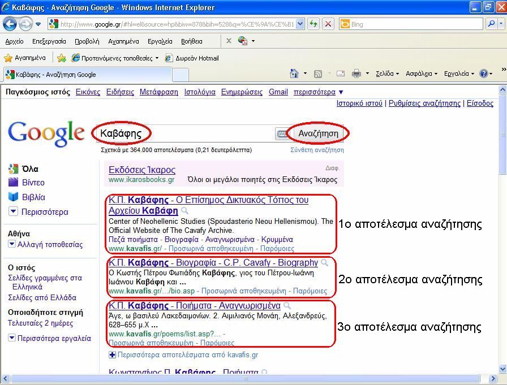Filter results to Τελευταίες 2 ημέρες
507x385 pixels.
click(40, 323)
